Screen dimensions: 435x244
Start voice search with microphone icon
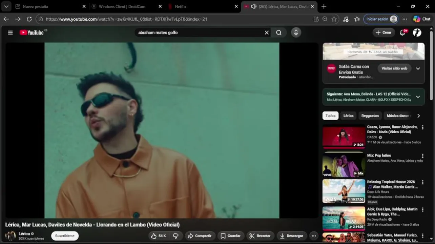coord(296,33)
